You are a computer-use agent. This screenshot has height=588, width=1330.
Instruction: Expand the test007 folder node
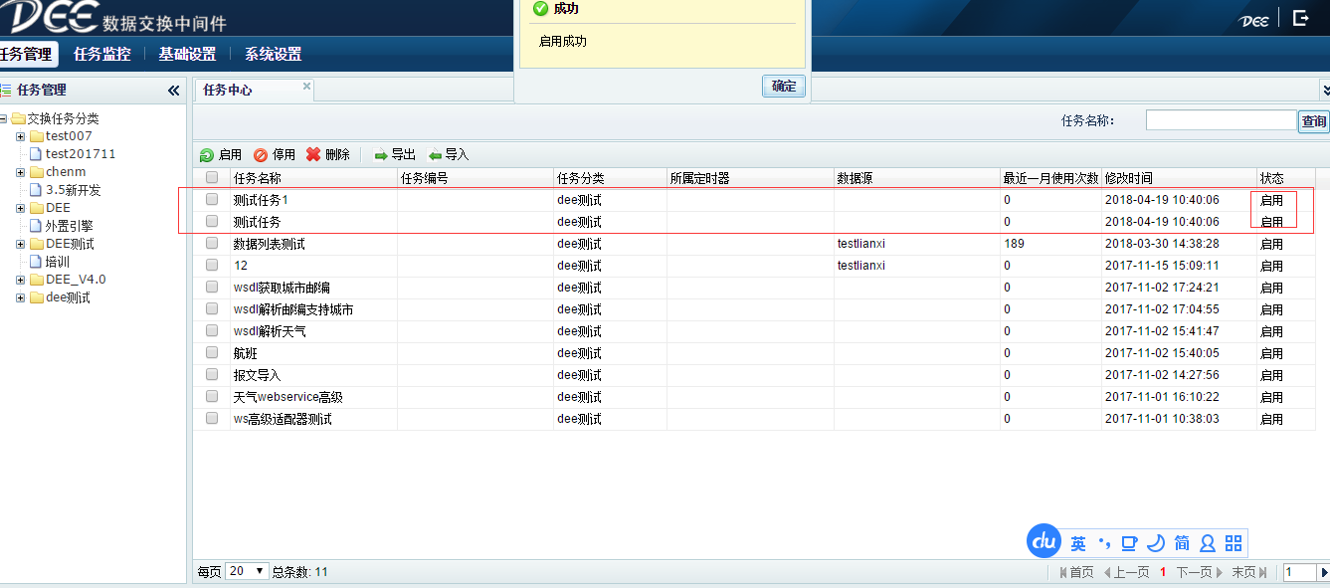tap(20, 136)
